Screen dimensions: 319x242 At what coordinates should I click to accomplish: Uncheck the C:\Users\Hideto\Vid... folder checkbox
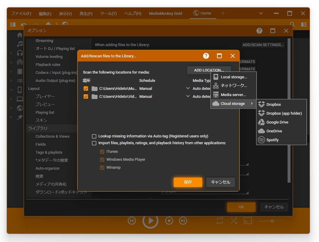(x=86, y=97)
